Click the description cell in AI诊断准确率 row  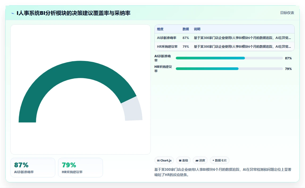click(x=242, y=38)
